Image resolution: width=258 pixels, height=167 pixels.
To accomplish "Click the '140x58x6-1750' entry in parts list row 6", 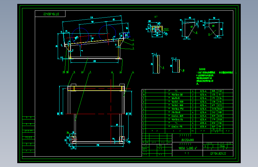I will 177,109.
